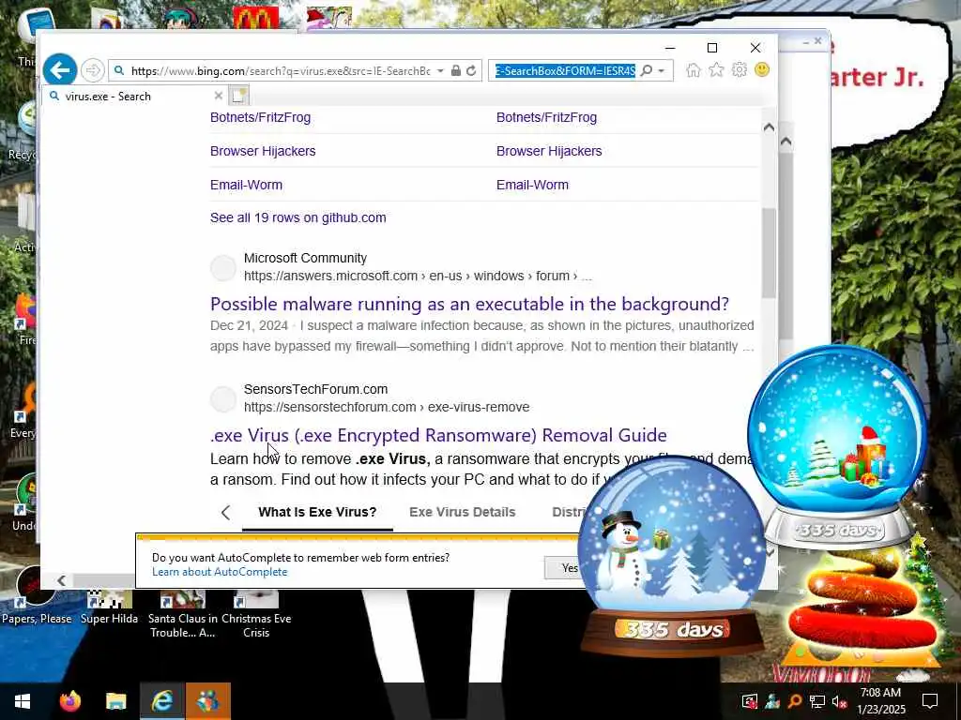The height and width of the screenshot is (720, 961).
Task: Open the Super Hilda desktop shortcut
Action: [110, 607]
